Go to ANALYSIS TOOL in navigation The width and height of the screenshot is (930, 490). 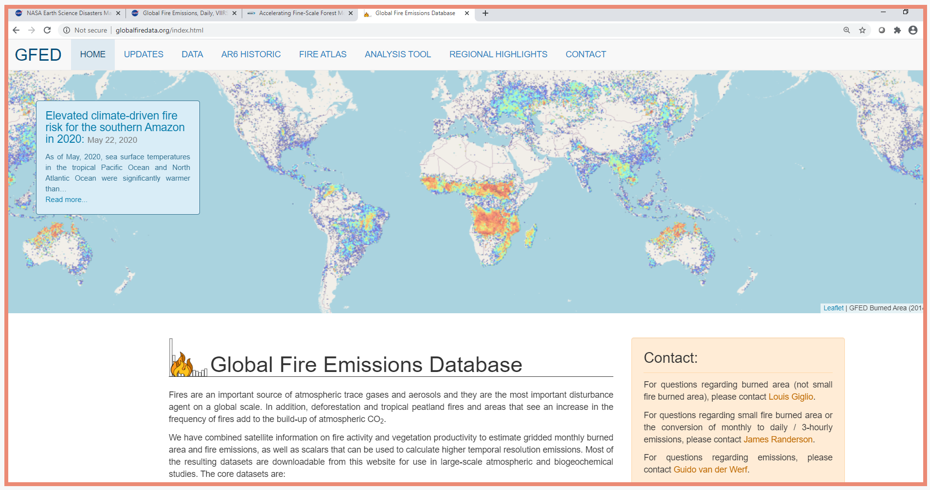[x=397, y=54]
